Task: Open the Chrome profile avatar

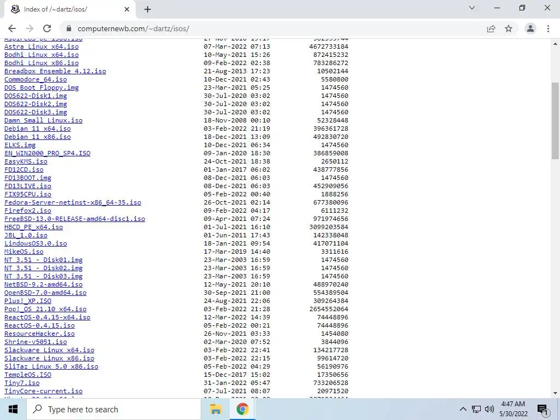Action: (530, 28)
